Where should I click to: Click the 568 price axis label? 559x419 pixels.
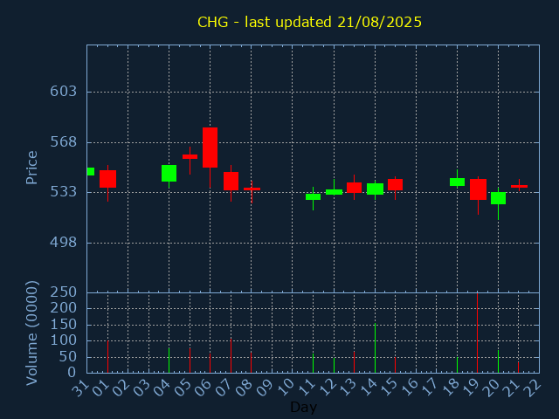click(x=63, y=142)
